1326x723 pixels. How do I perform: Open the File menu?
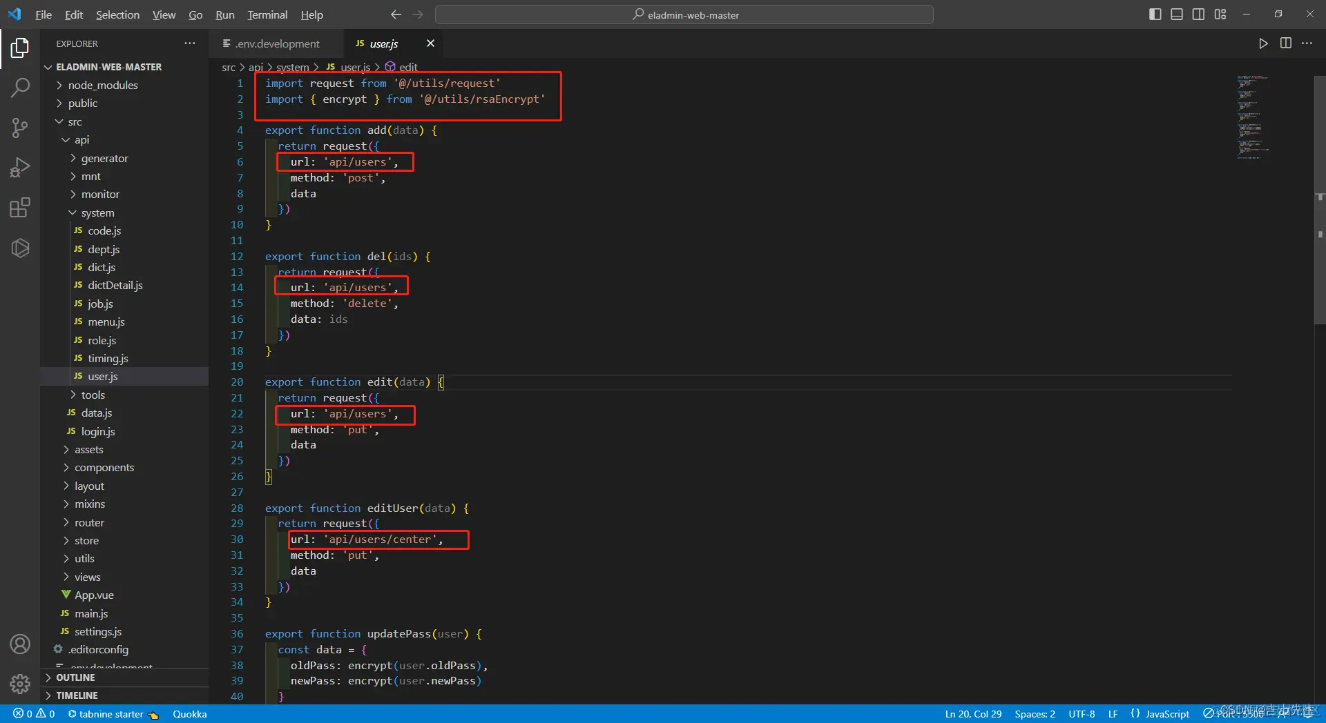(44, 14)
